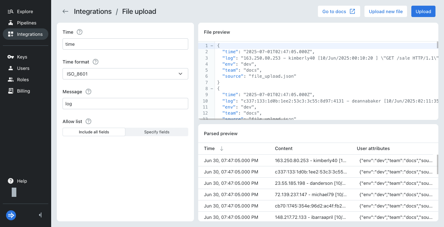Select the Integrations sidebar item

click(26, 34)
